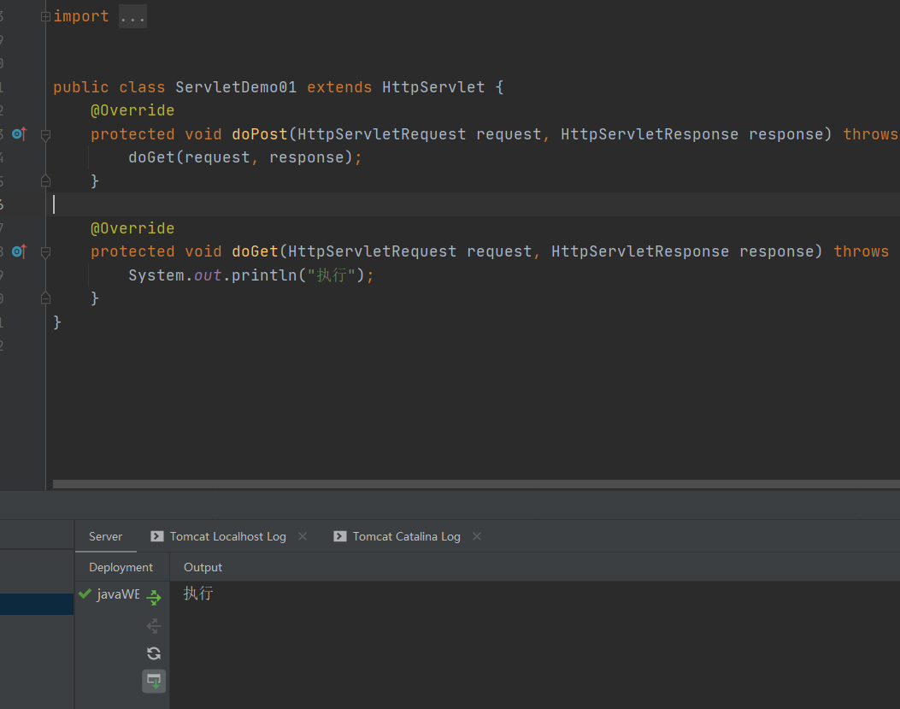The image size is (900, 709).
Task: Click the doPost method name
Action: point(260,134)
